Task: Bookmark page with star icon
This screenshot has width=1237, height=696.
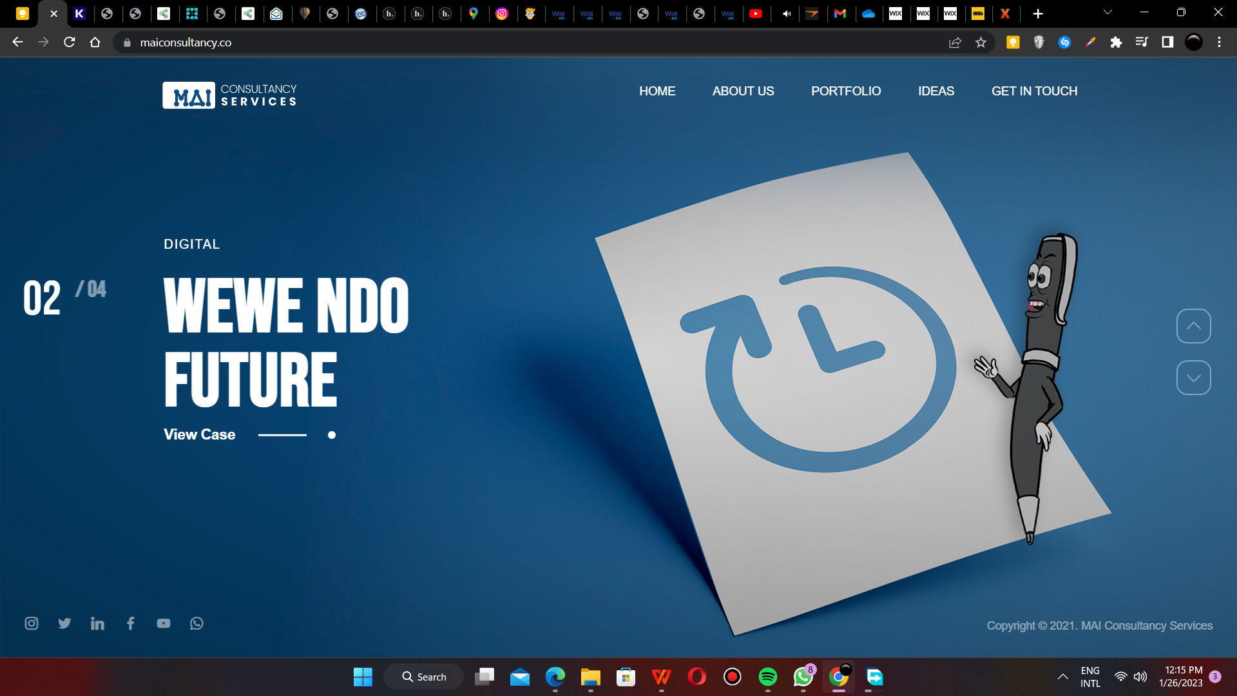Action: coord(981,43)
